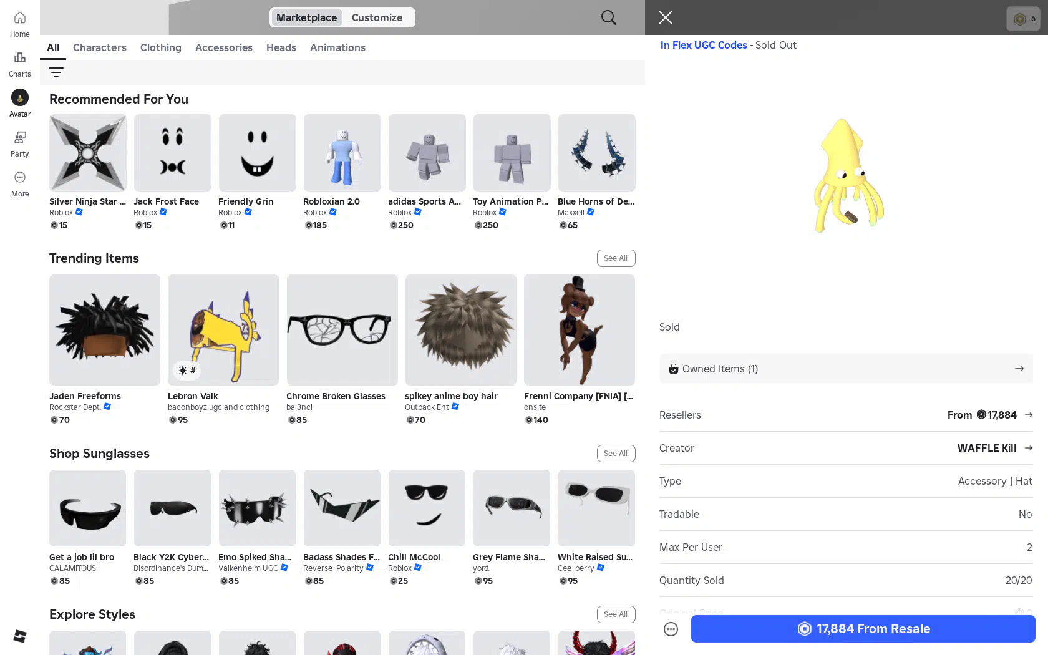
Task: Select the Clothing category tab
Action: (161, 47)
